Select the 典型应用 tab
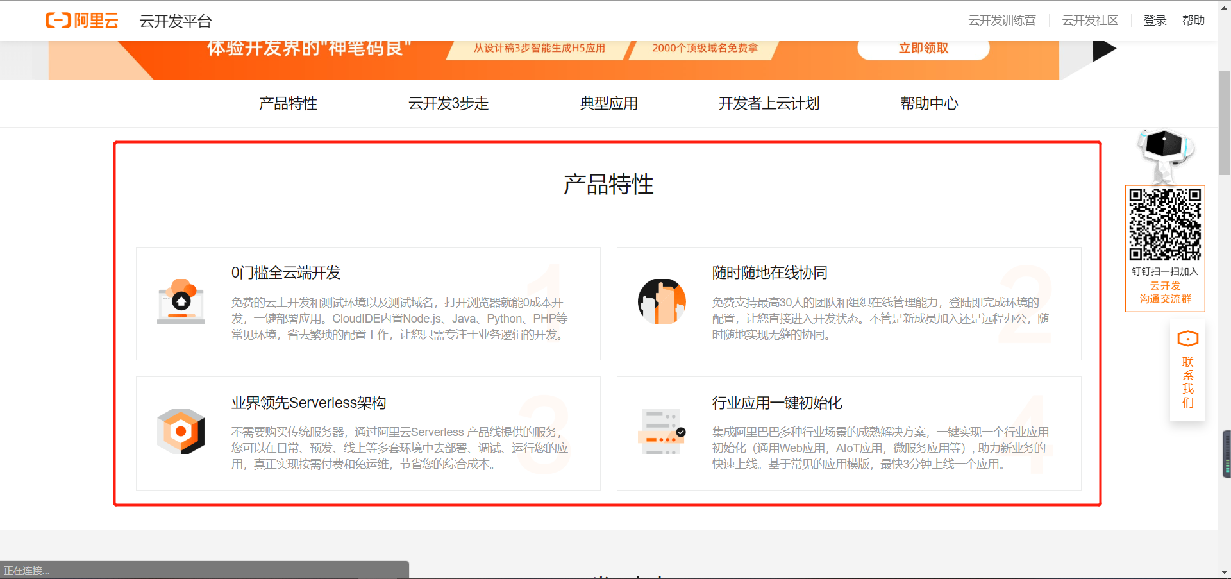This screenshot has width=1231, height=579. point(609,103)
